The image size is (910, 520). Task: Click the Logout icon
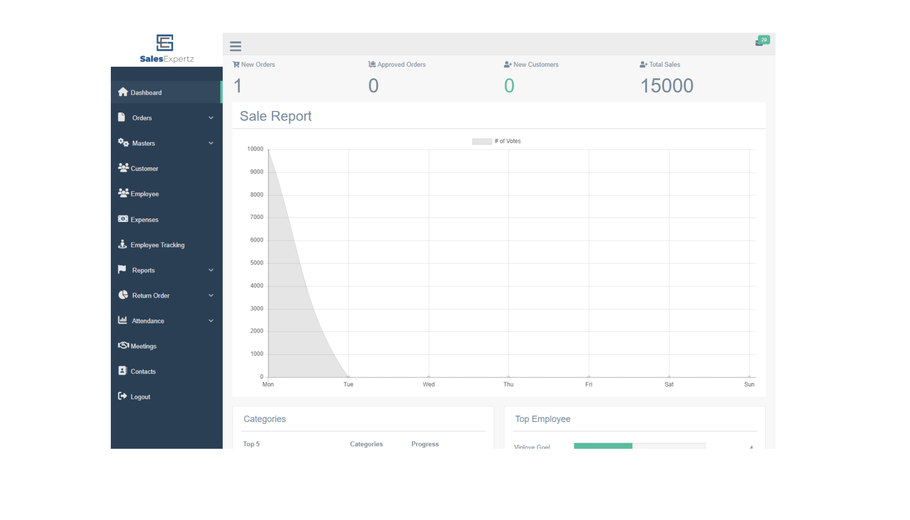point(123,397)
